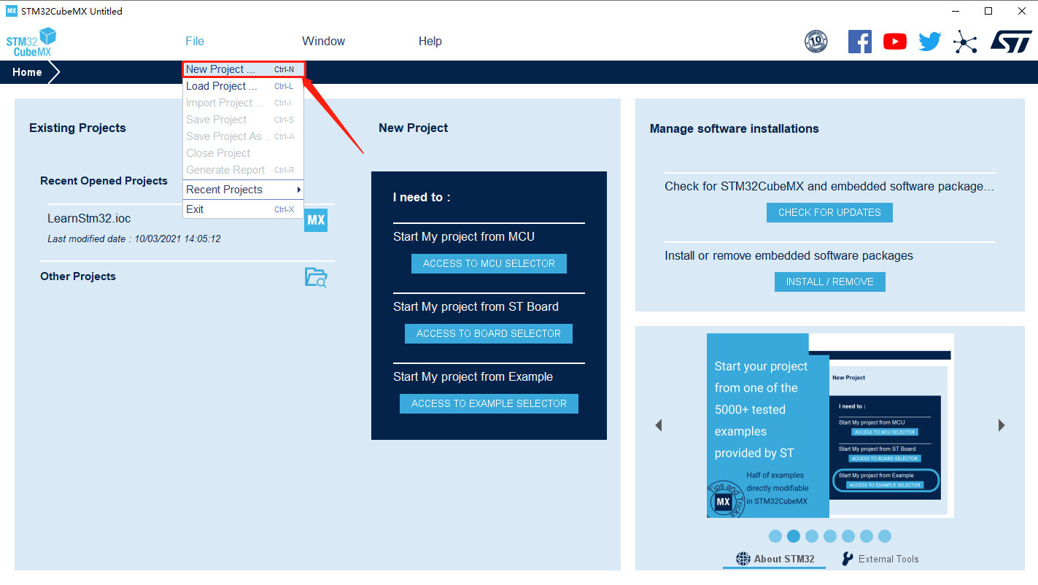Open LearnStm32.ioc via MX icon
This screenshot has width=1038, height=585.
pos(316,220)
